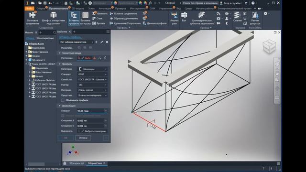Open the fx parameters icon

click(x=150, y=3)
